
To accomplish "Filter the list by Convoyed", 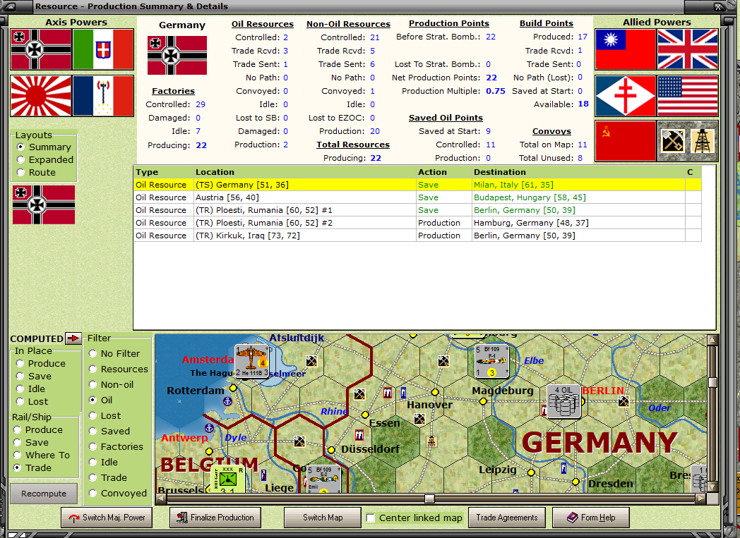I will pos(93,494).
